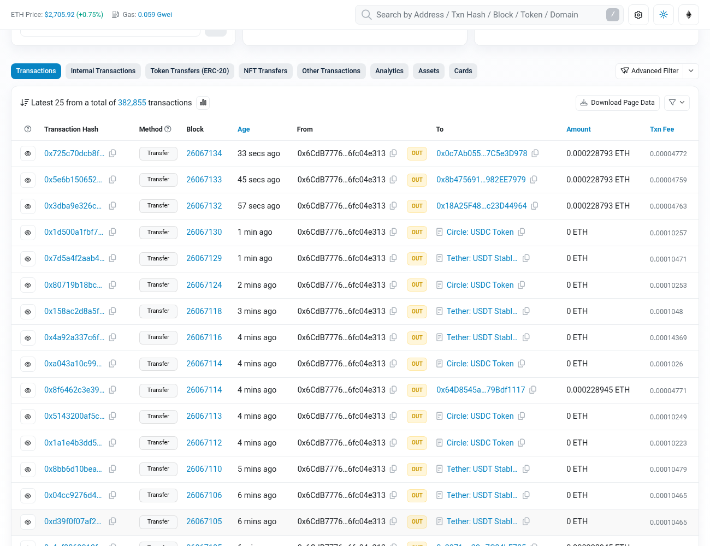Preview transaction 0x3dba9e326c with eye icon
Screen dimensions: 710x546
28,206
